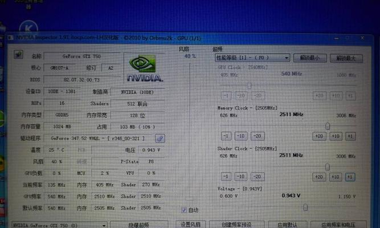Minimize the NVIDIA Inspector window
The image size is (380, 228).
(x=336, y=39)
